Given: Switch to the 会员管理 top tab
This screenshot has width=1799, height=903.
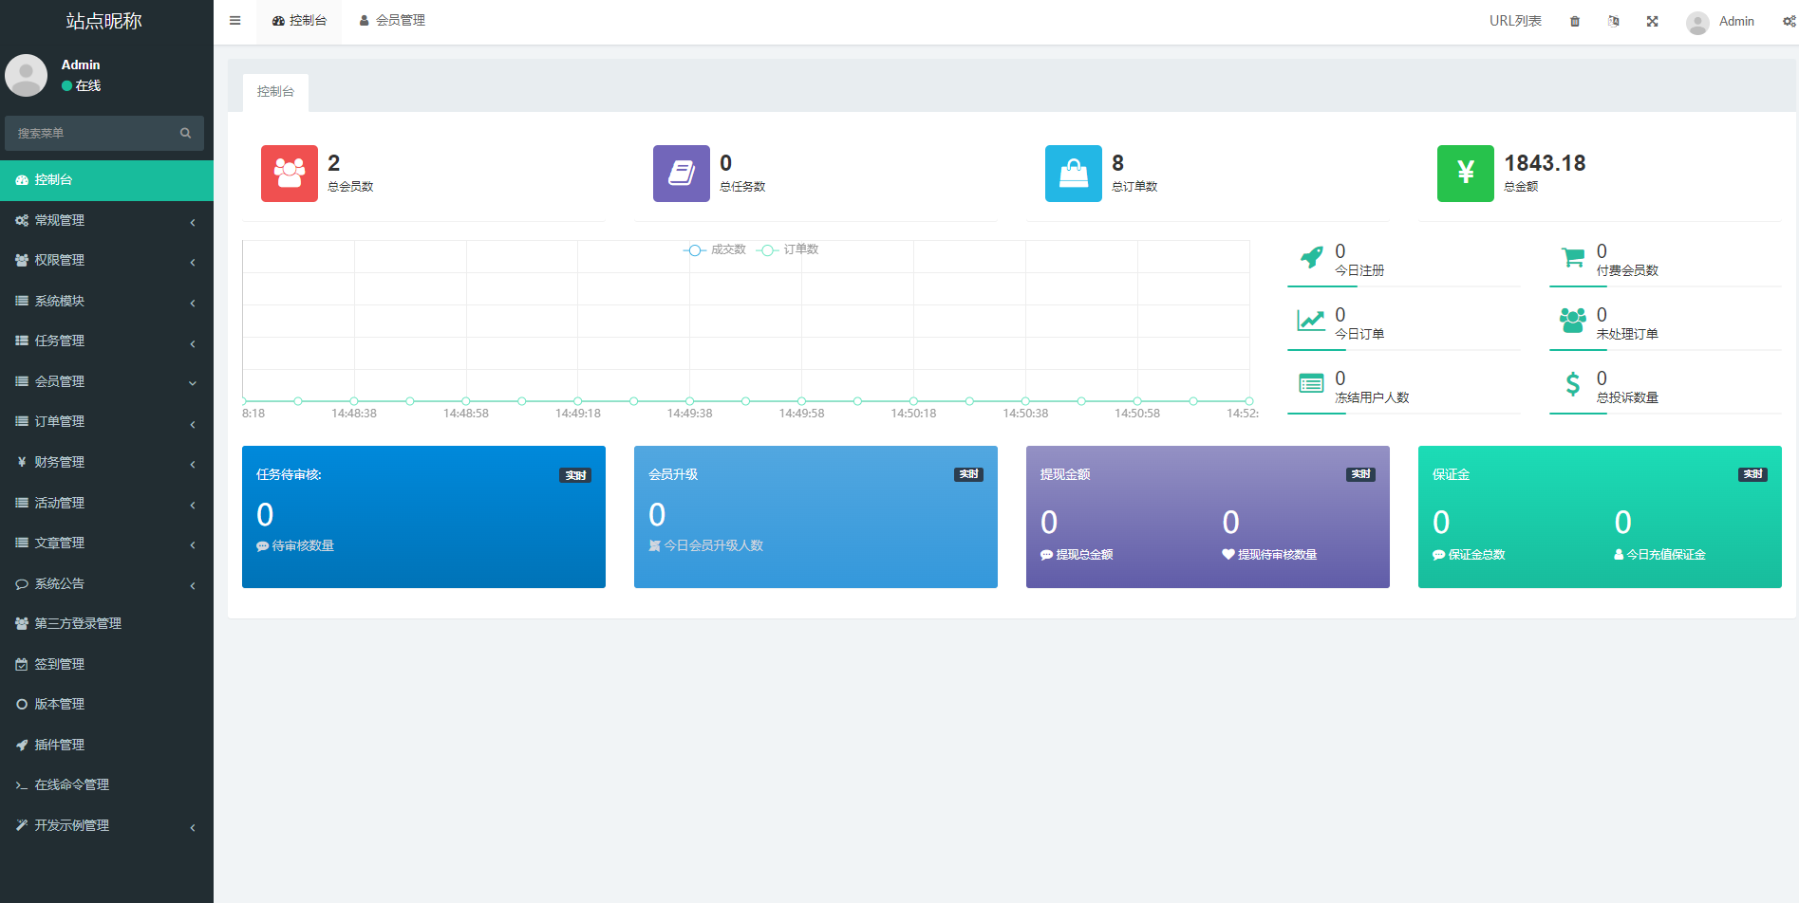Looking at the screenshot, I should tap(392, 21).
